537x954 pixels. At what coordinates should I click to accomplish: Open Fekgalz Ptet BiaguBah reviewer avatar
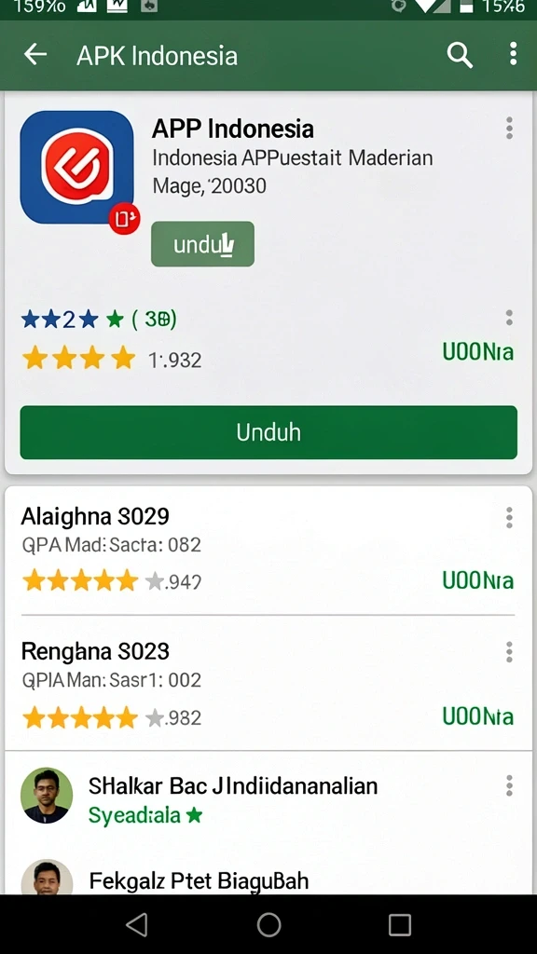tap(47, 877)
